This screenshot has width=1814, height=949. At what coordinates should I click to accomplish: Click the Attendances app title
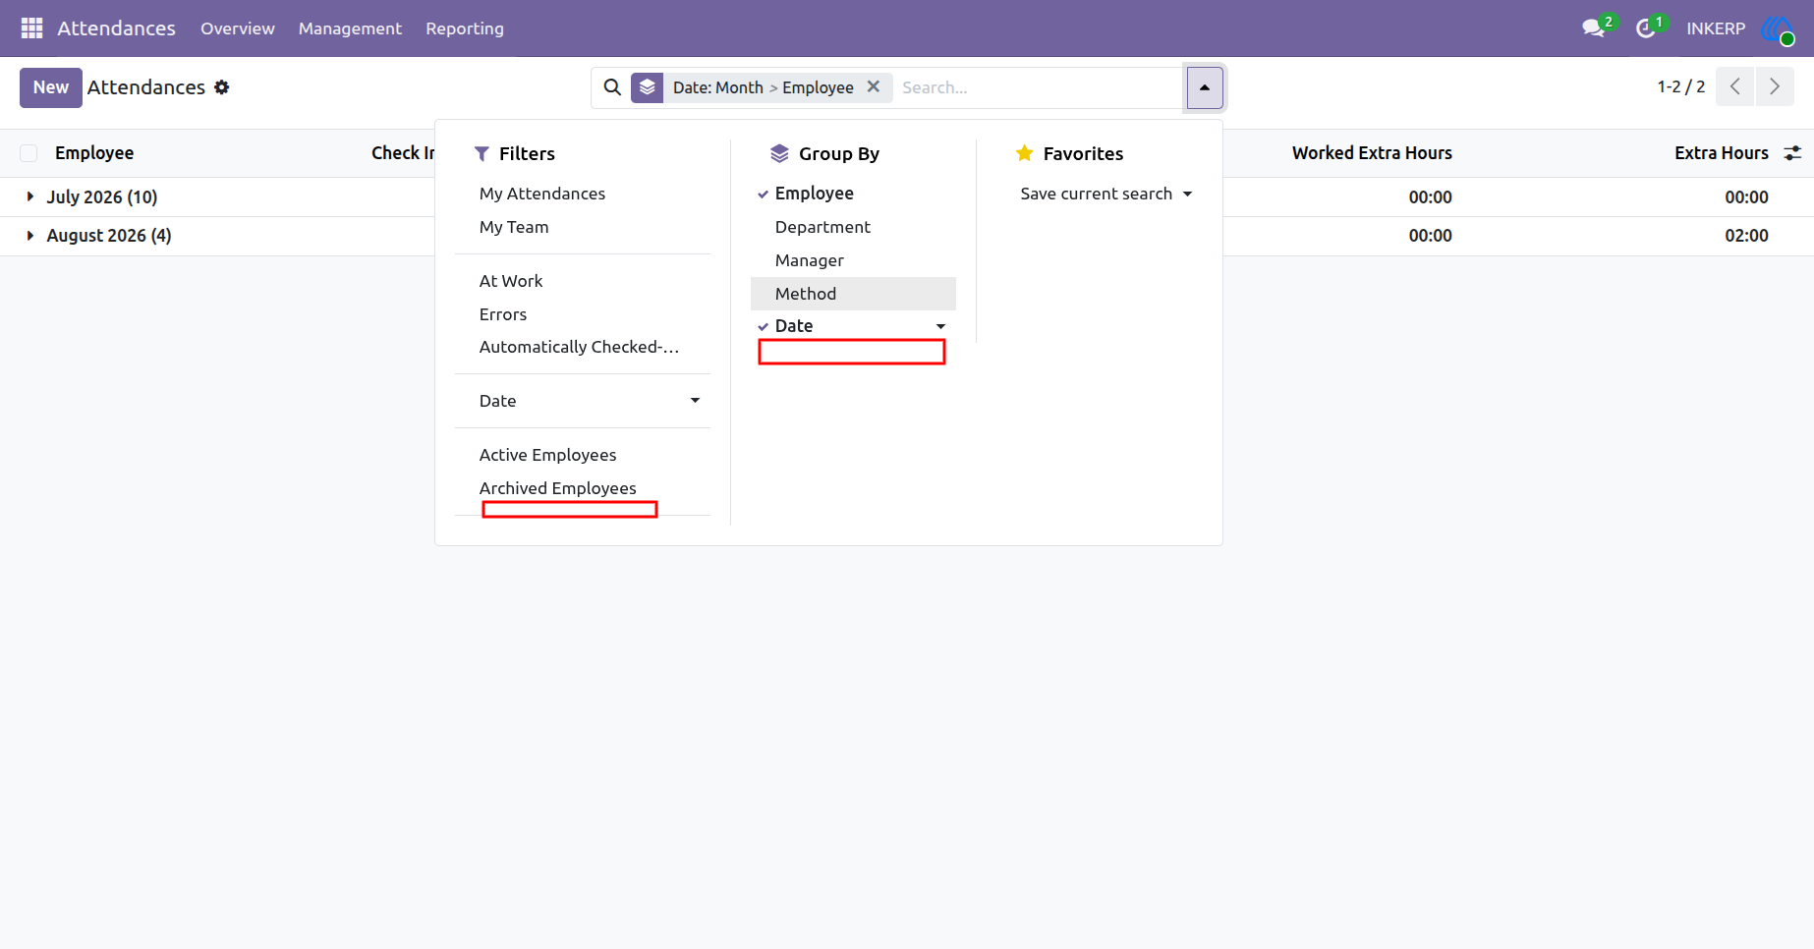tap(116, 28)
